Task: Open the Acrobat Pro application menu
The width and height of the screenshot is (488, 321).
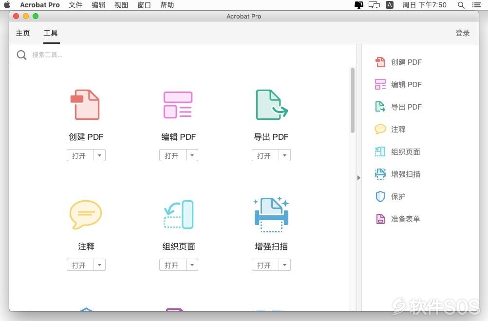Action: tap(40, 5)
